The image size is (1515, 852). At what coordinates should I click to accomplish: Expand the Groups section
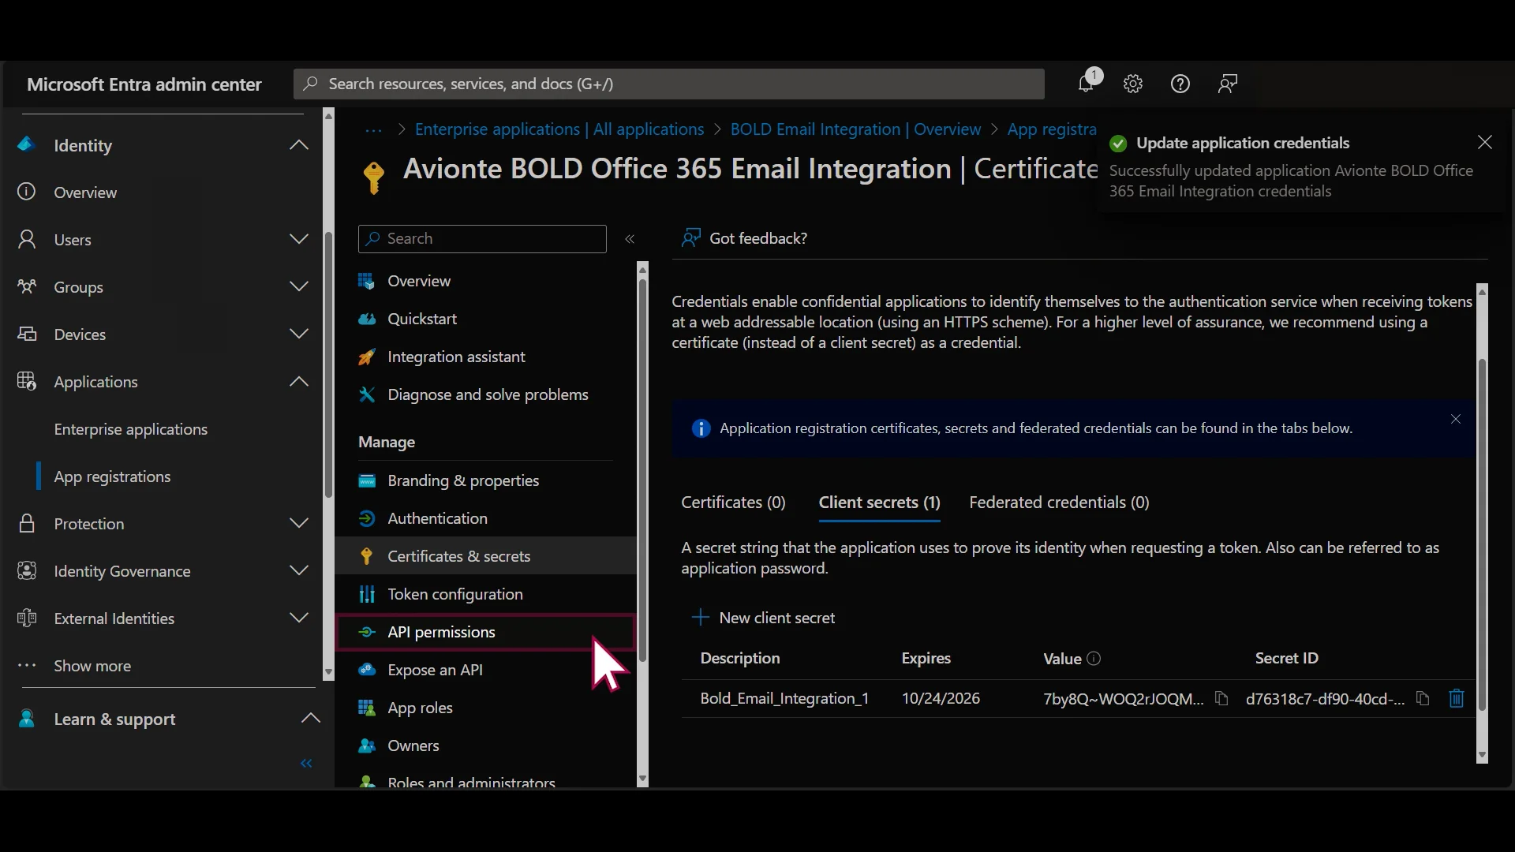[x=299, y=287]
